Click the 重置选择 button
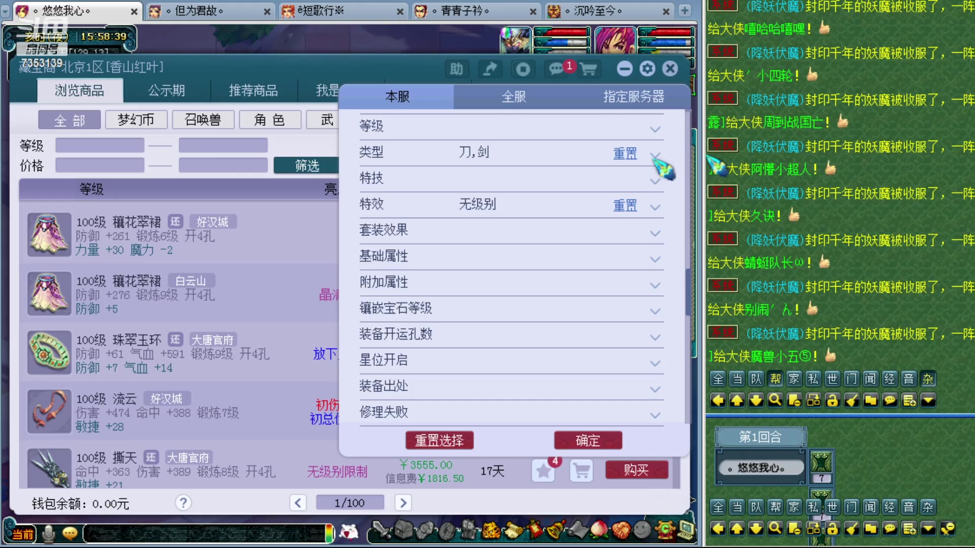The height and width of the screenshot is (548, 975). tap(439, 440)
